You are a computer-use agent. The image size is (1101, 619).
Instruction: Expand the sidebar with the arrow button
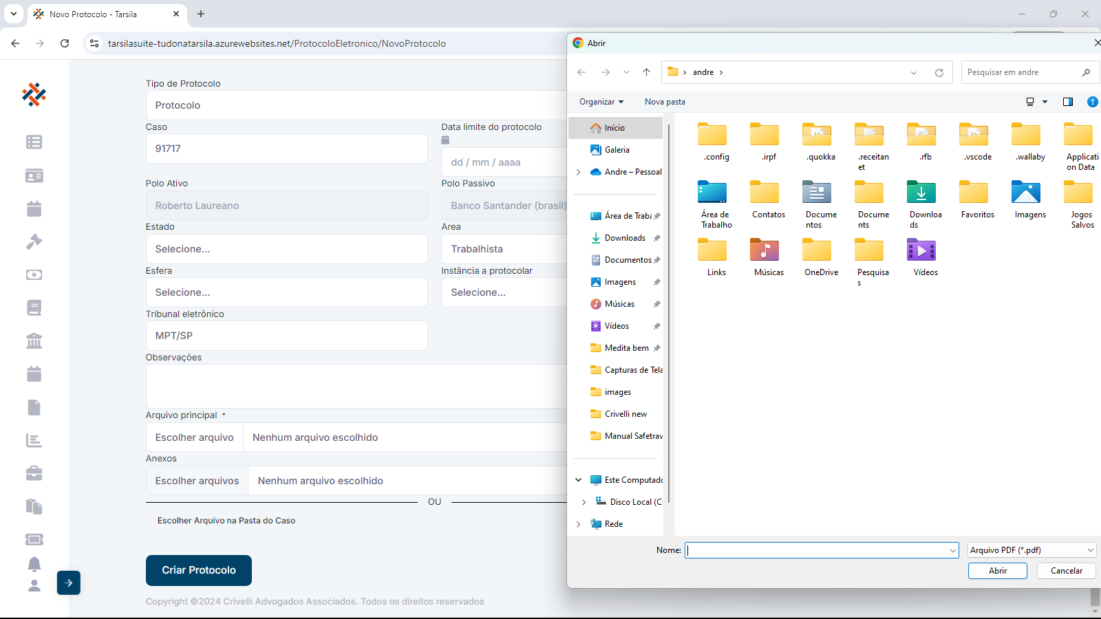click(69, 583)
